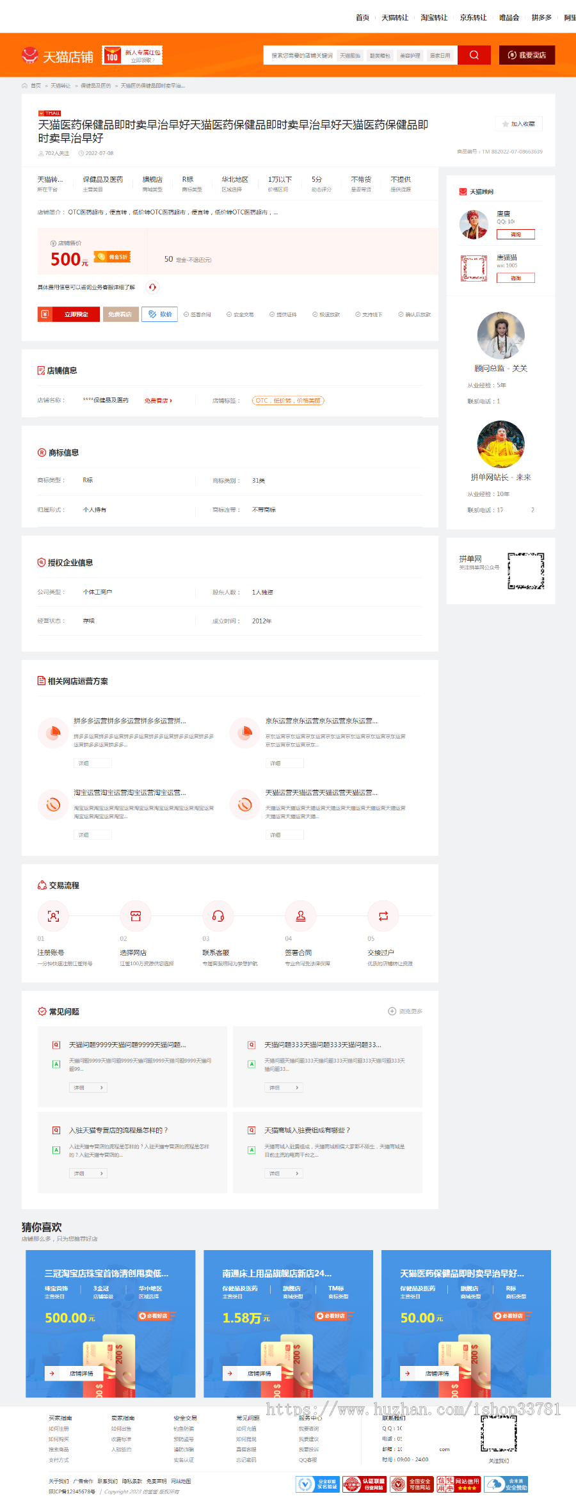Open 首页 in top navigation
Image resolution: width=576 pixels, height=1501 pixels.
[362, 17]
